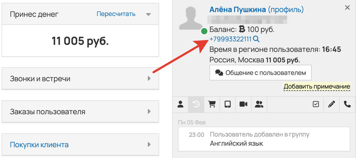Screen dimensions: 356x158
Task: Click Пользователь добавлен в группу history entry
Action: tap(260, 134)
